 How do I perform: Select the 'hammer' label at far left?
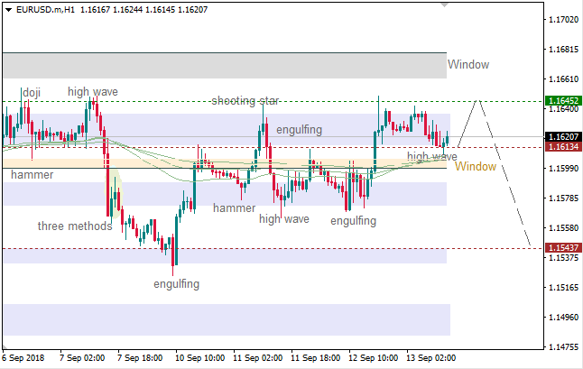point(32,174)
